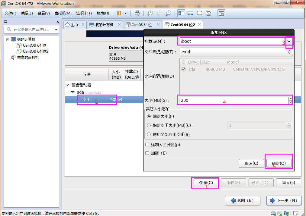Click the 空闲 40955 MB drive block

126,56
